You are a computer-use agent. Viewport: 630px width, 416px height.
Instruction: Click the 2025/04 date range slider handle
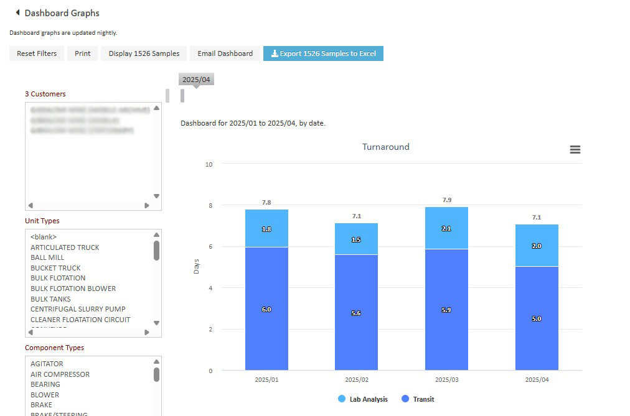182,95
